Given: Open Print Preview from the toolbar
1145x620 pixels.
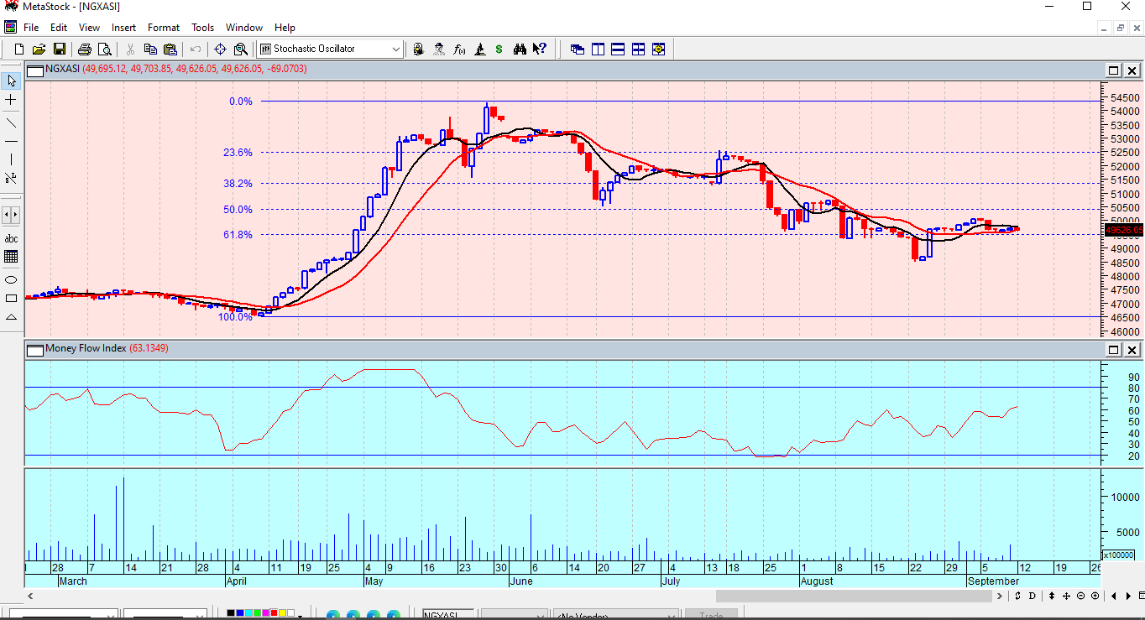Looking at the screenshot, I should click(x=104, y=49).
